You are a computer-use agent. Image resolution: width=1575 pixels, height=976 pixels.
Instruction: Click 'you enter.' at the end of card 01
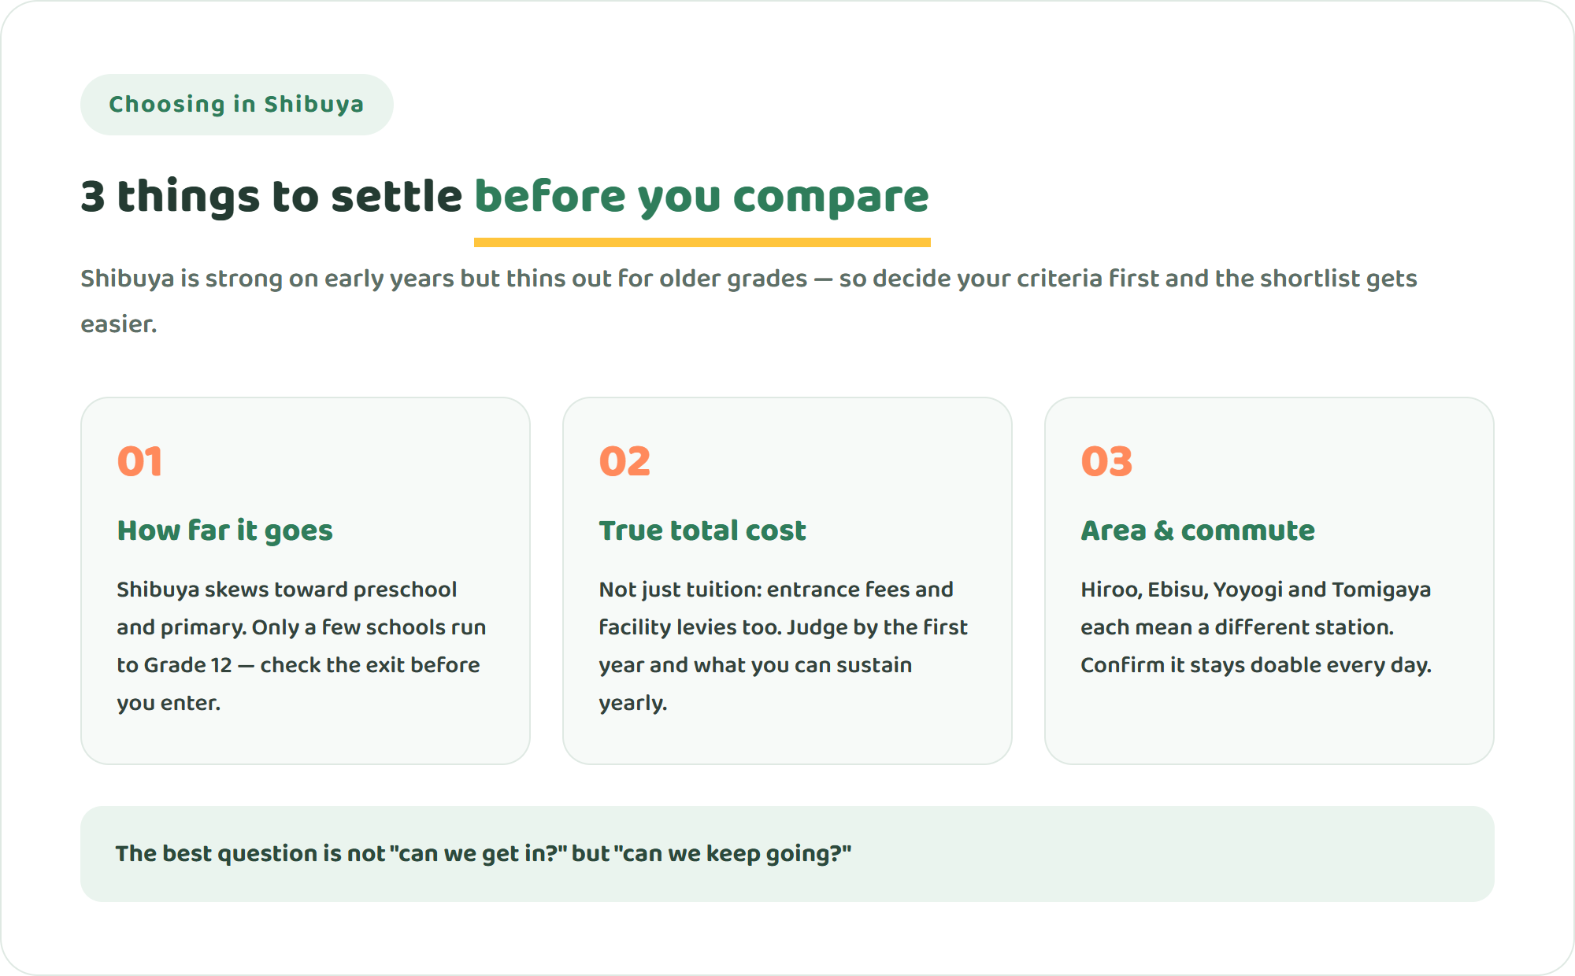pyautogui.click(x=169, y=703)
